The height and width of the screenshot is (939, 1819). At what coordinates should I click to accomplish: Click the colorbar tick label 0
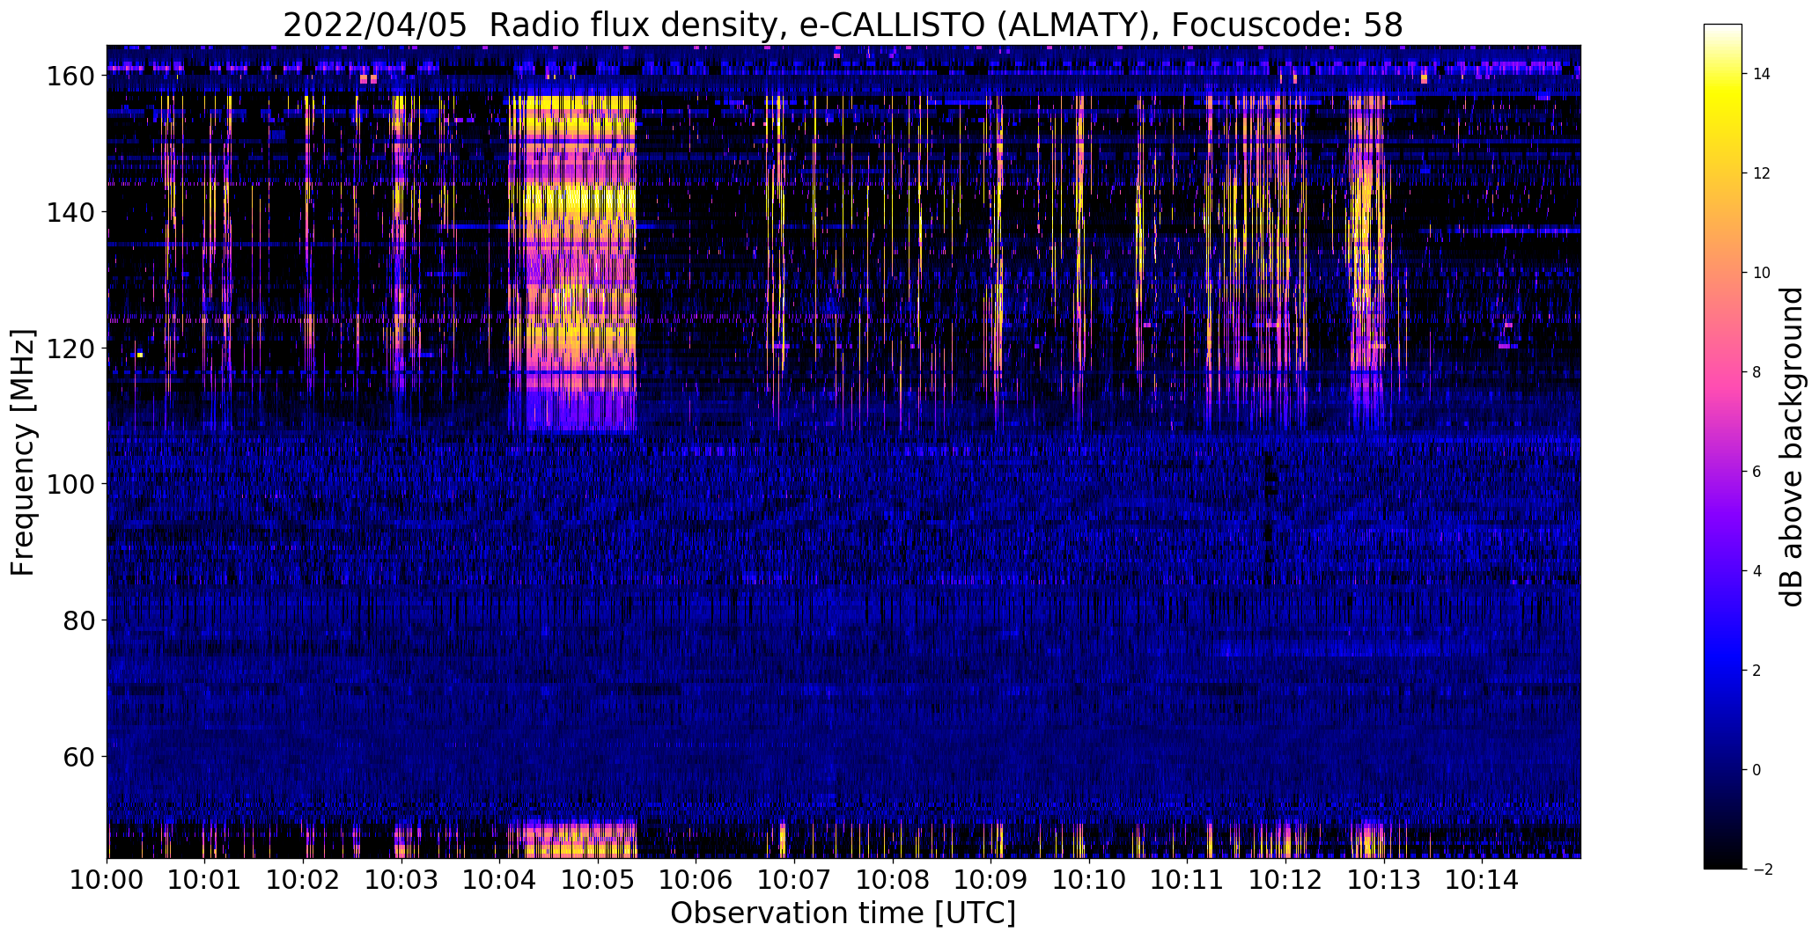click(x=1757, y=770)
